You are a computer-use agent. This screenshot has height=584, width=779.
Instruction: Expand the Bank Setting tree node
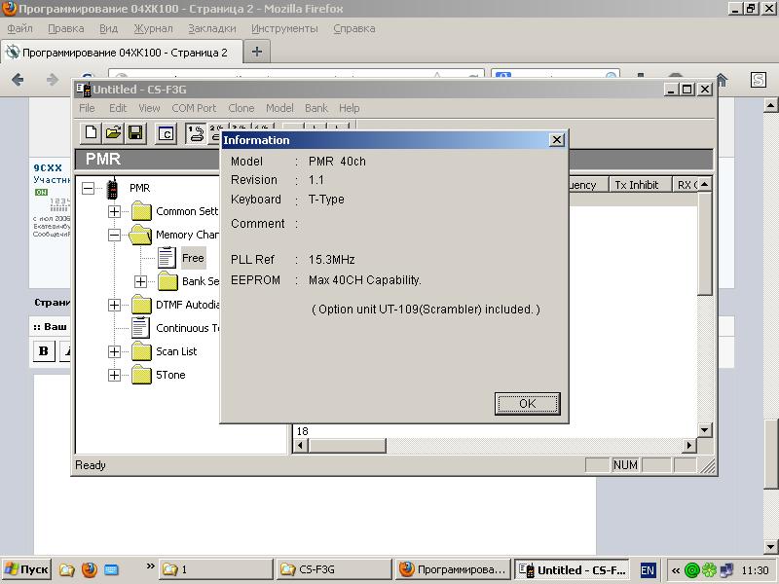point(140,281)
